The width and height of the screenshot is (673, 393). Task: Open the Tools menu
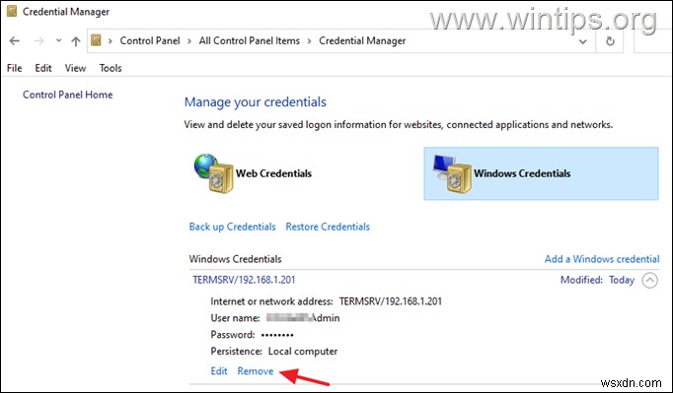tap(111, 68)
